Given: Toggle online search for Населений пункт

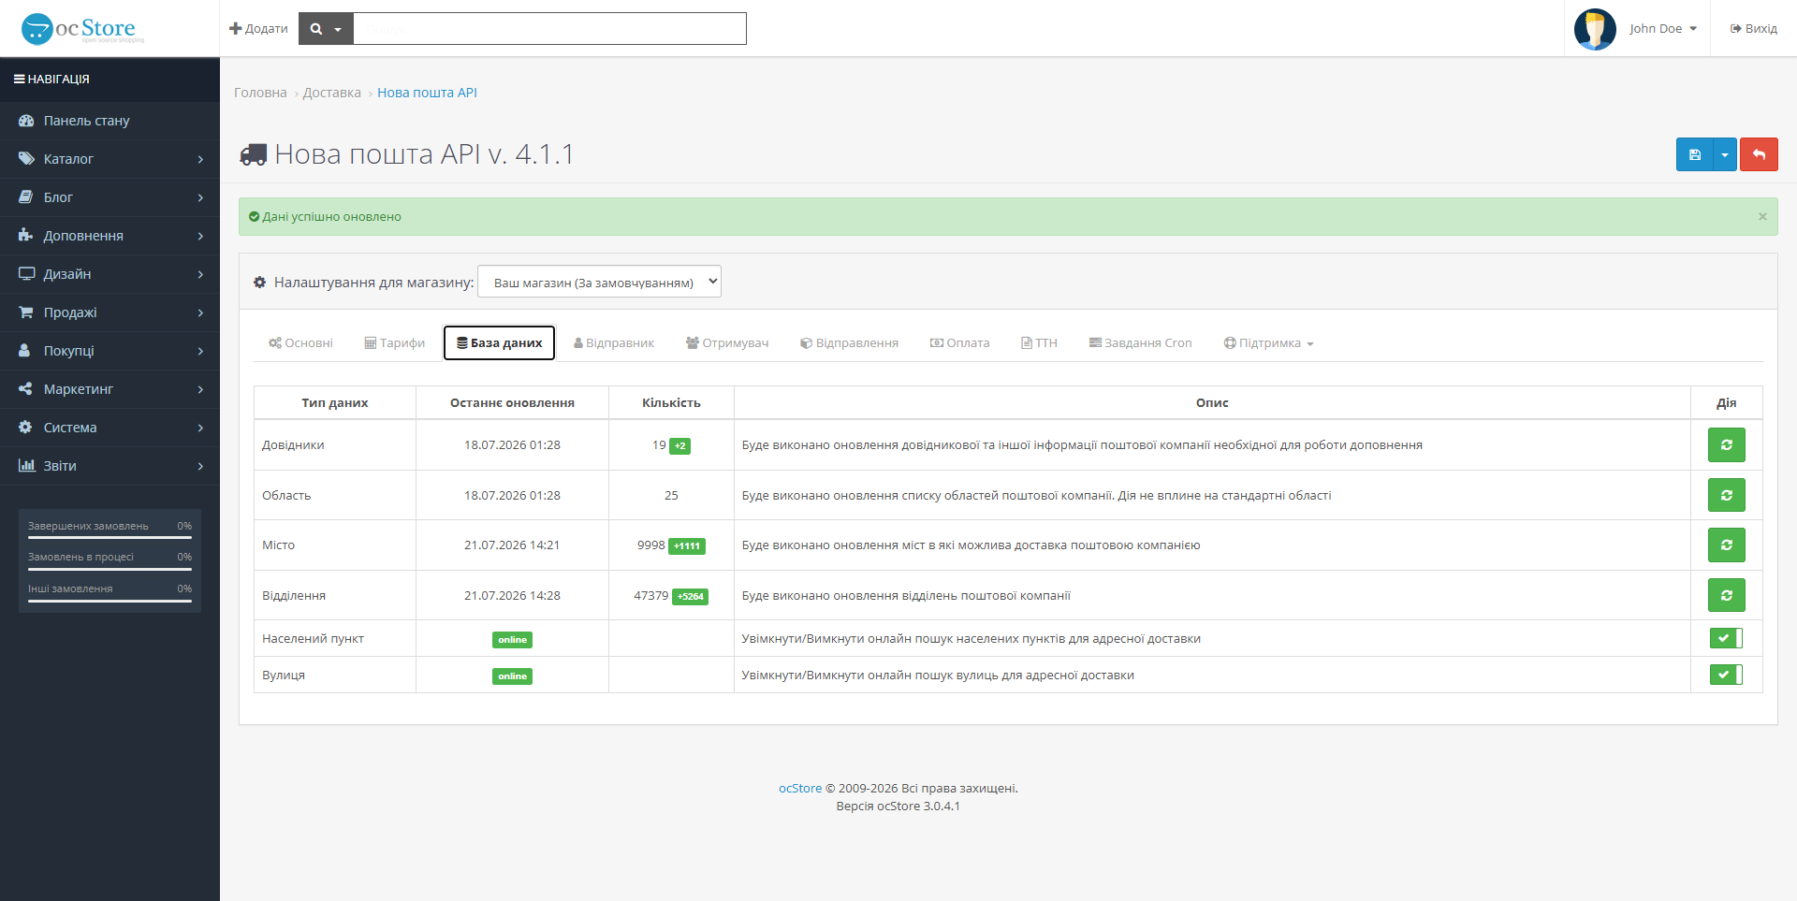Looking at the screenshot, I should pos(1726,638).
